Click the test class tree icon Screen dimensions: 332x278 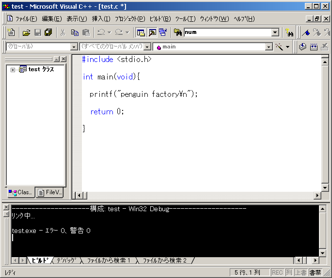(23, 69)
